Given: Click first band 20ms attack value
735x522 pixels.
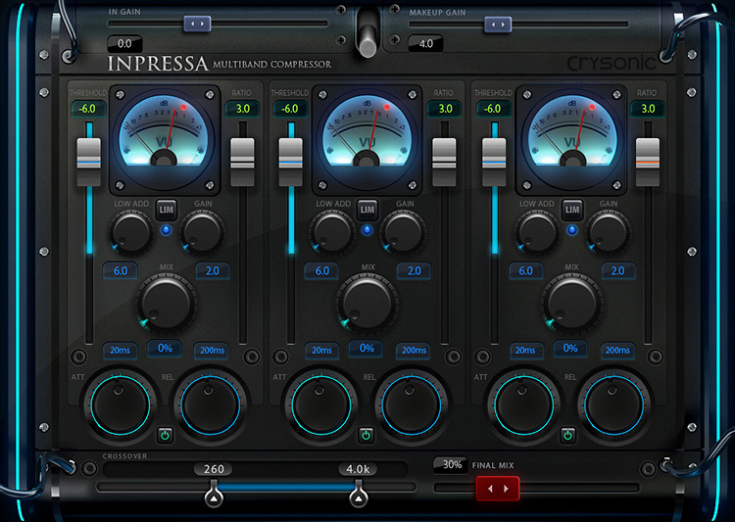Looking at the screenshot, I should 120,351.
